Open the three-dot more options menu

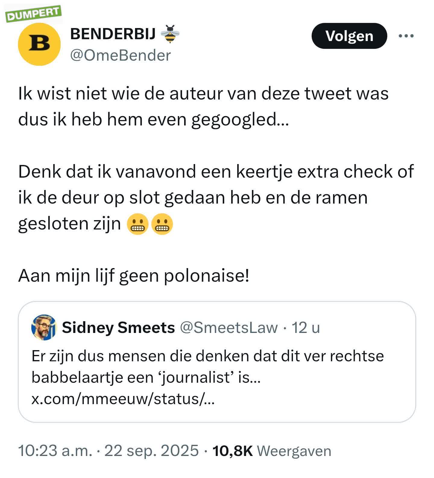point(406,36)
